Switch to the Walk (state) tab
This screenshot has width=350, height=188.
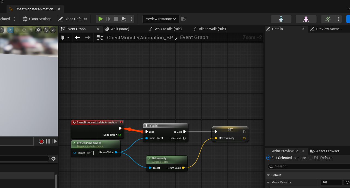point(120,29)
